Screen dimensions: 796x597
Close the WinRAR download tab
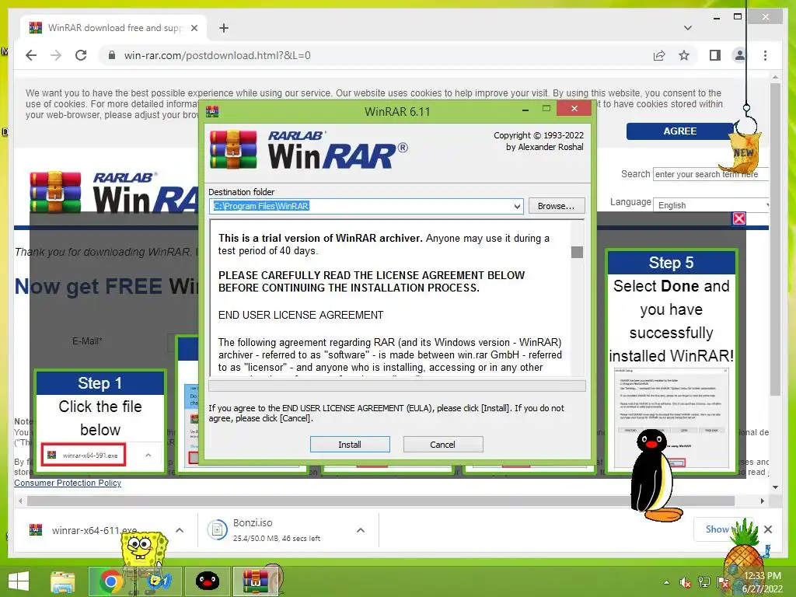point(194,28)
